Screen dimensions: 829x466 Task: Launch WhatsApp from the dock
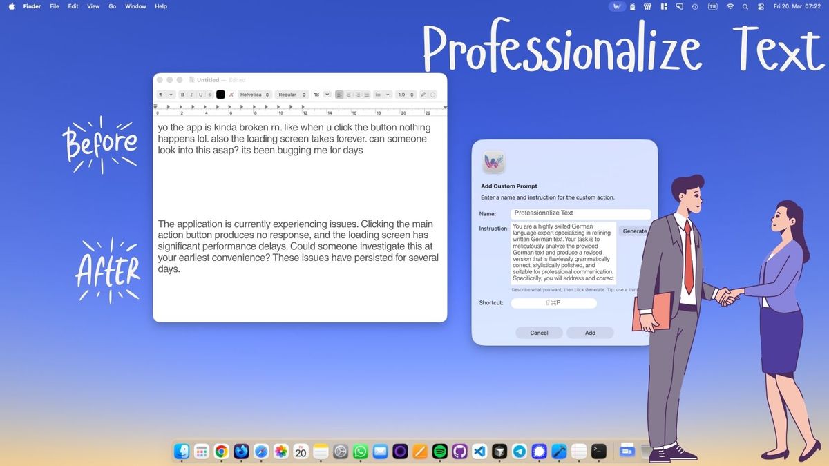point(360,452)
